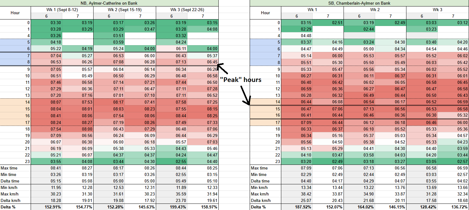Image resolution: width=469 pixels, height=210 pixels.
Task: Click the "Peak" hours annotation text
Action: (x=241, y=80)
